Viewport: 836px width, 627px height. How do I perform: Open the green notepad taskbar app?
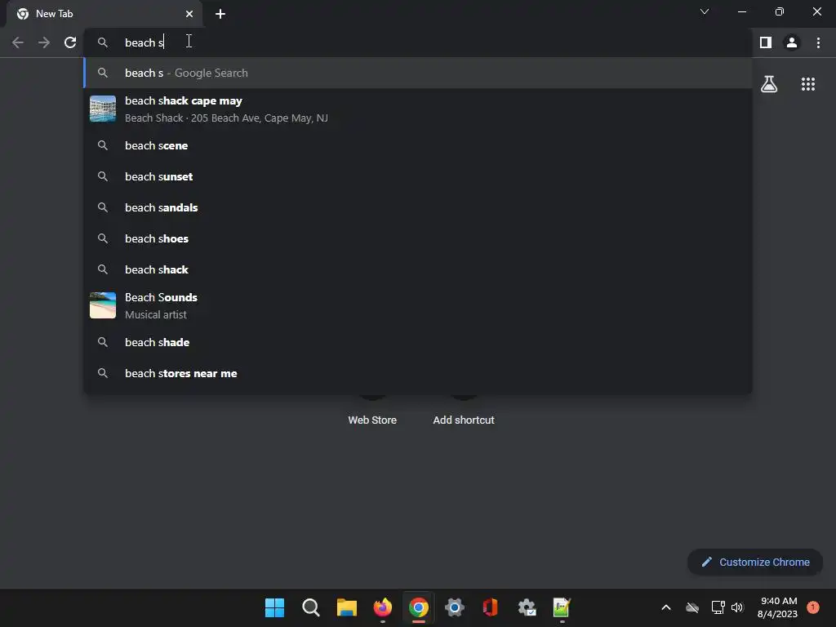click(x=562, y=607)
